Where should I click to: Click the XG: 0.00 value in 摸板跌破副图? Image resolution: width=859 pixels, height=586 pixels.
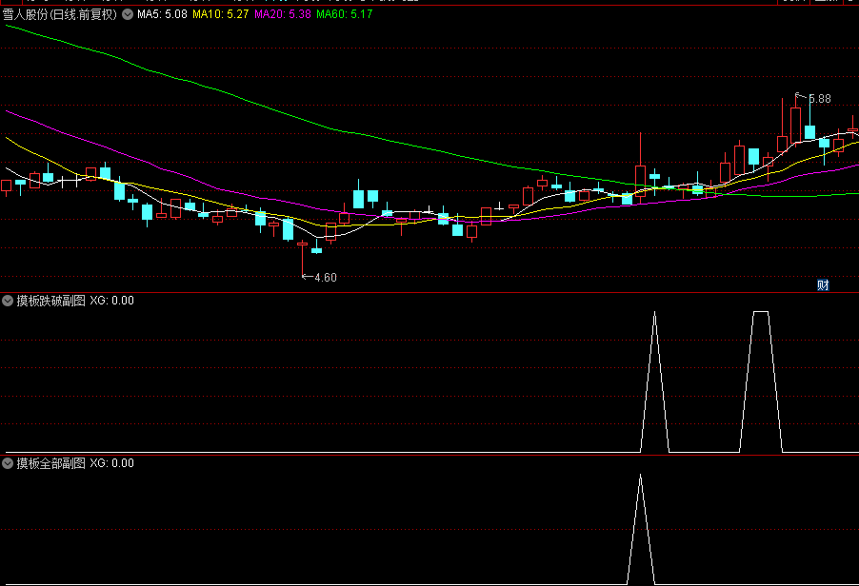pos(111,301)
